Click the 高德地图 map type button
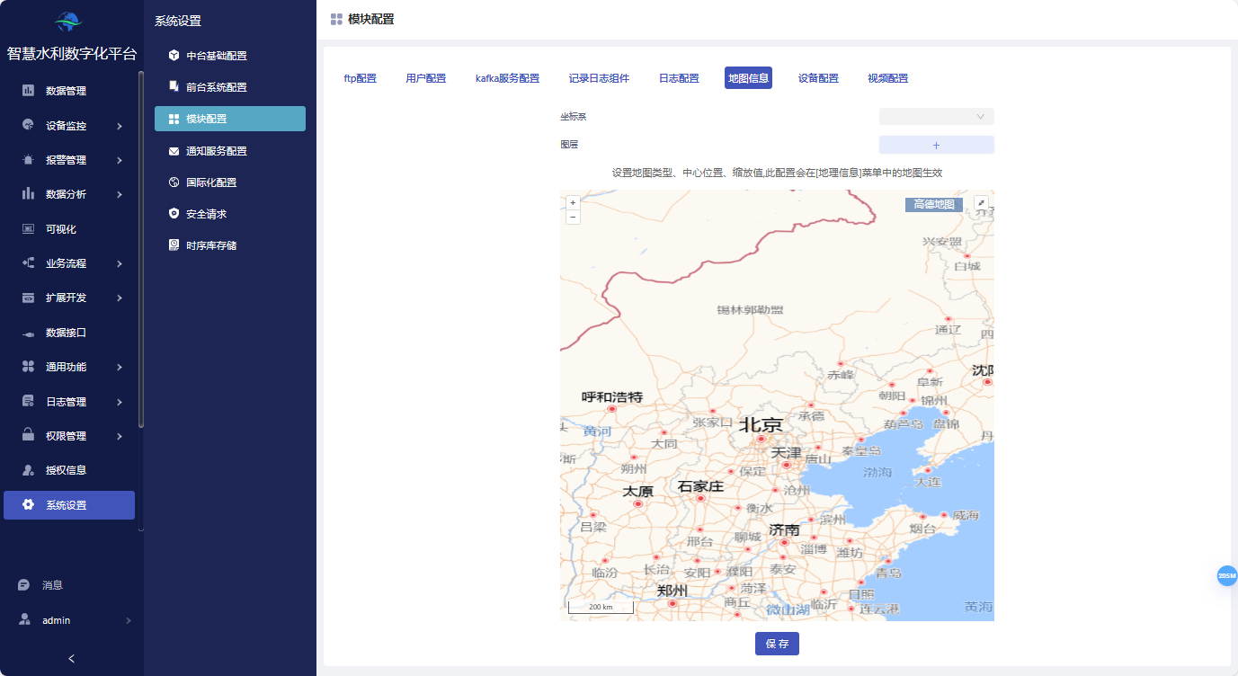Viewport: 1238px width, 676px height. (934, 204)
